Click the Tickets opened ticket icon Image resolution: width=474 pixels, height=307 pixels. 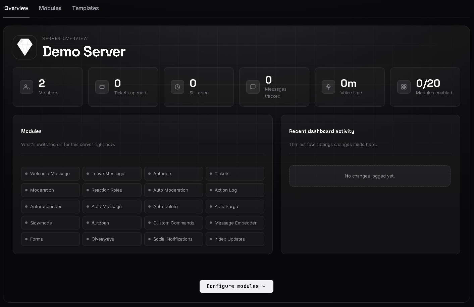click(102, 87)
